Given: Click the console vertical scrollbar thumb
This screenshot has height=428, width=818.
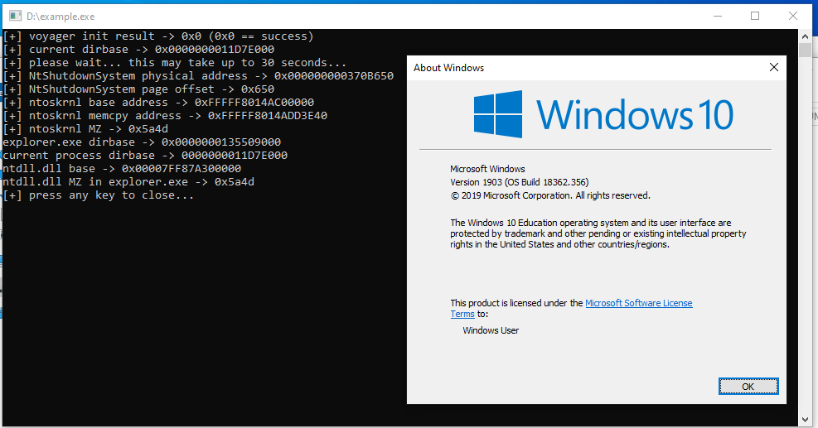Looking at the screenshot, I should [805, 50].
